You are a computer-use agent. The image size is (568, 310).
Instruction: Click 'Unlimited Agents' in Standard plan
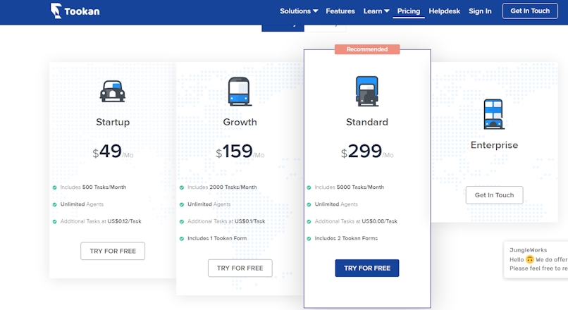click(x=336, y=204)
